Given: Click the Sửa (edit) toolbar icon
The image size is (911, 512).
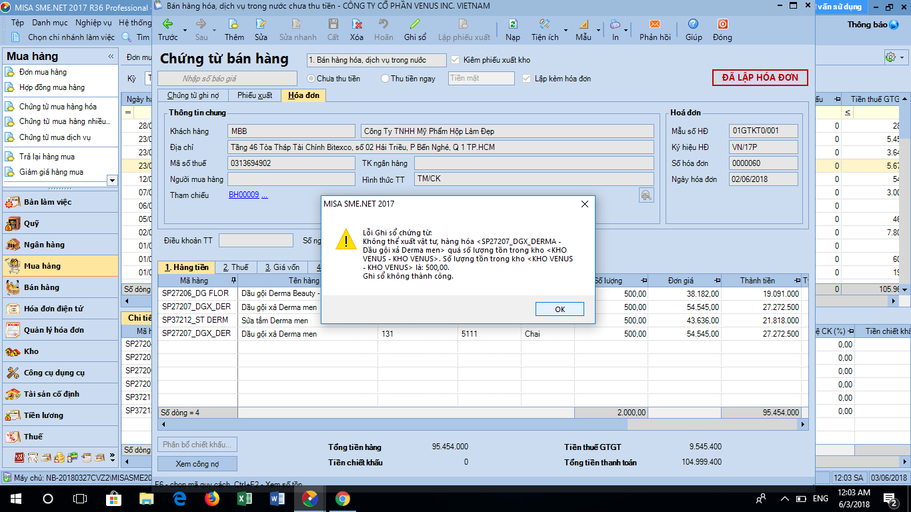Looking at the screenshot, I should [x=261, y=24].
